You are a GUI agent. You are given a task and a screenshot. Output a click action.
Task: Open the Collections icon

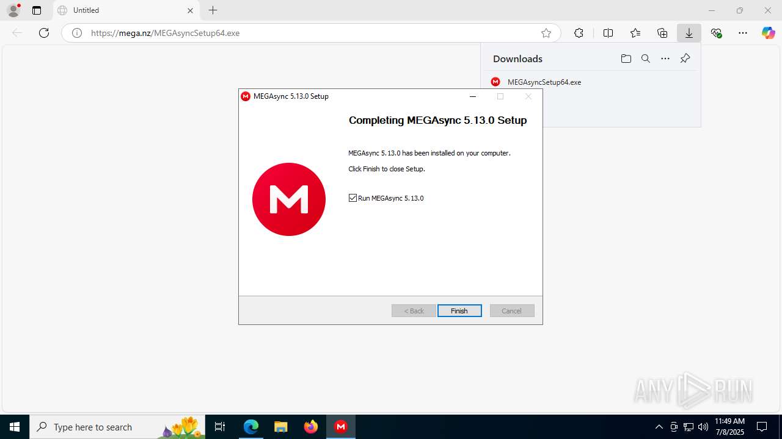(x=662, y=33)
